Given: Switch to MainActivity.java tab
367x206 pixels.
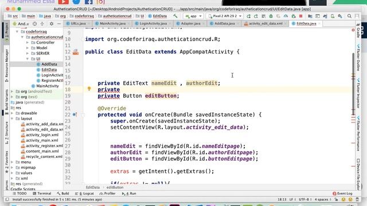Looking at the screenshot, I should pyautogui.click(x=112, y=23).
